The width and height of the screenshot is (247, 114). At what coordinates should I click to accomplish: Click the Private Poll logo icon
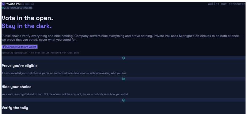3,4
